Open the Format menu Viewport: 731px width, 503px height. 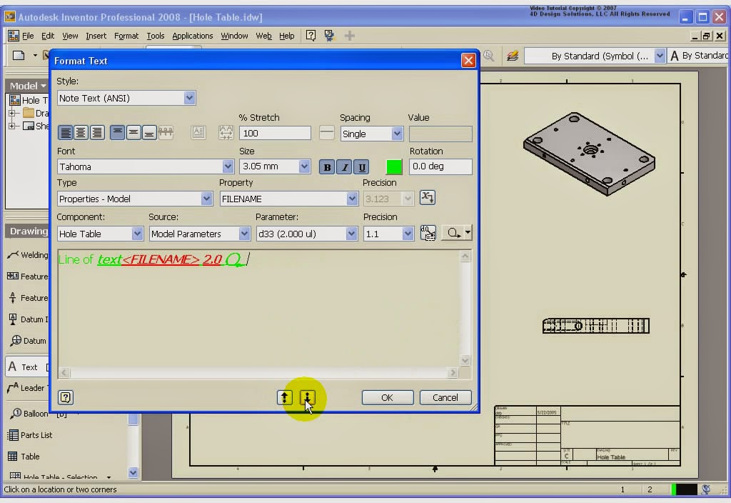pyautogui.click(x=126, y=36)
